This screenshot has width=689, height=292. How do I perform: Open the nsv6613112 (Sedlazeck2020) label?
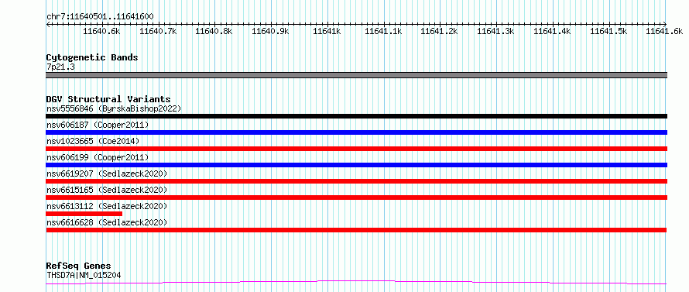[107, 206]
